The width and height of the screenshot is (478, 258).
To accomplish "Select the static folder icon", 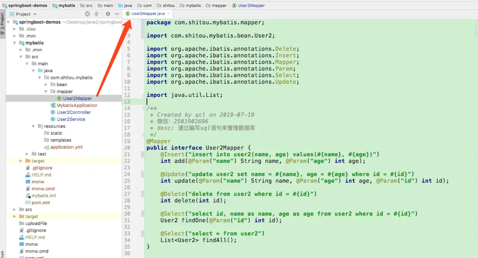I will tap(47, 133).
